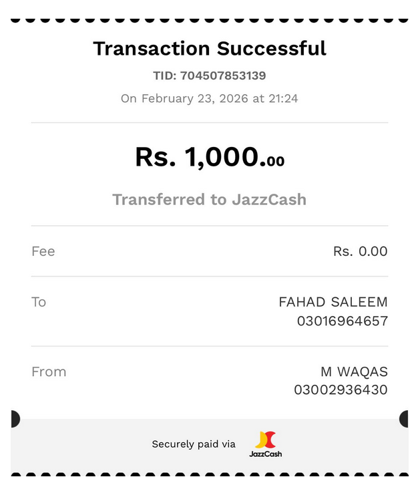Screen dimensions: 416x483
Task: Click the From label
Action: tap(49, 372)
